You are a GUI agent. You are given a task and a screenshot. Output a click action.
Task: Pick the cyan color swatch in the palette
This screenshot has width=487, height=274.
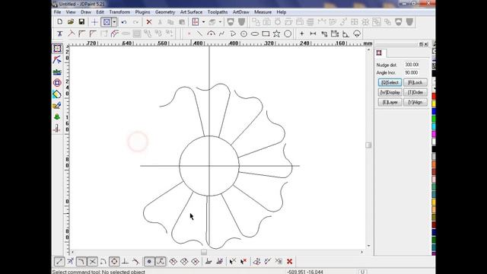(434, 126)
